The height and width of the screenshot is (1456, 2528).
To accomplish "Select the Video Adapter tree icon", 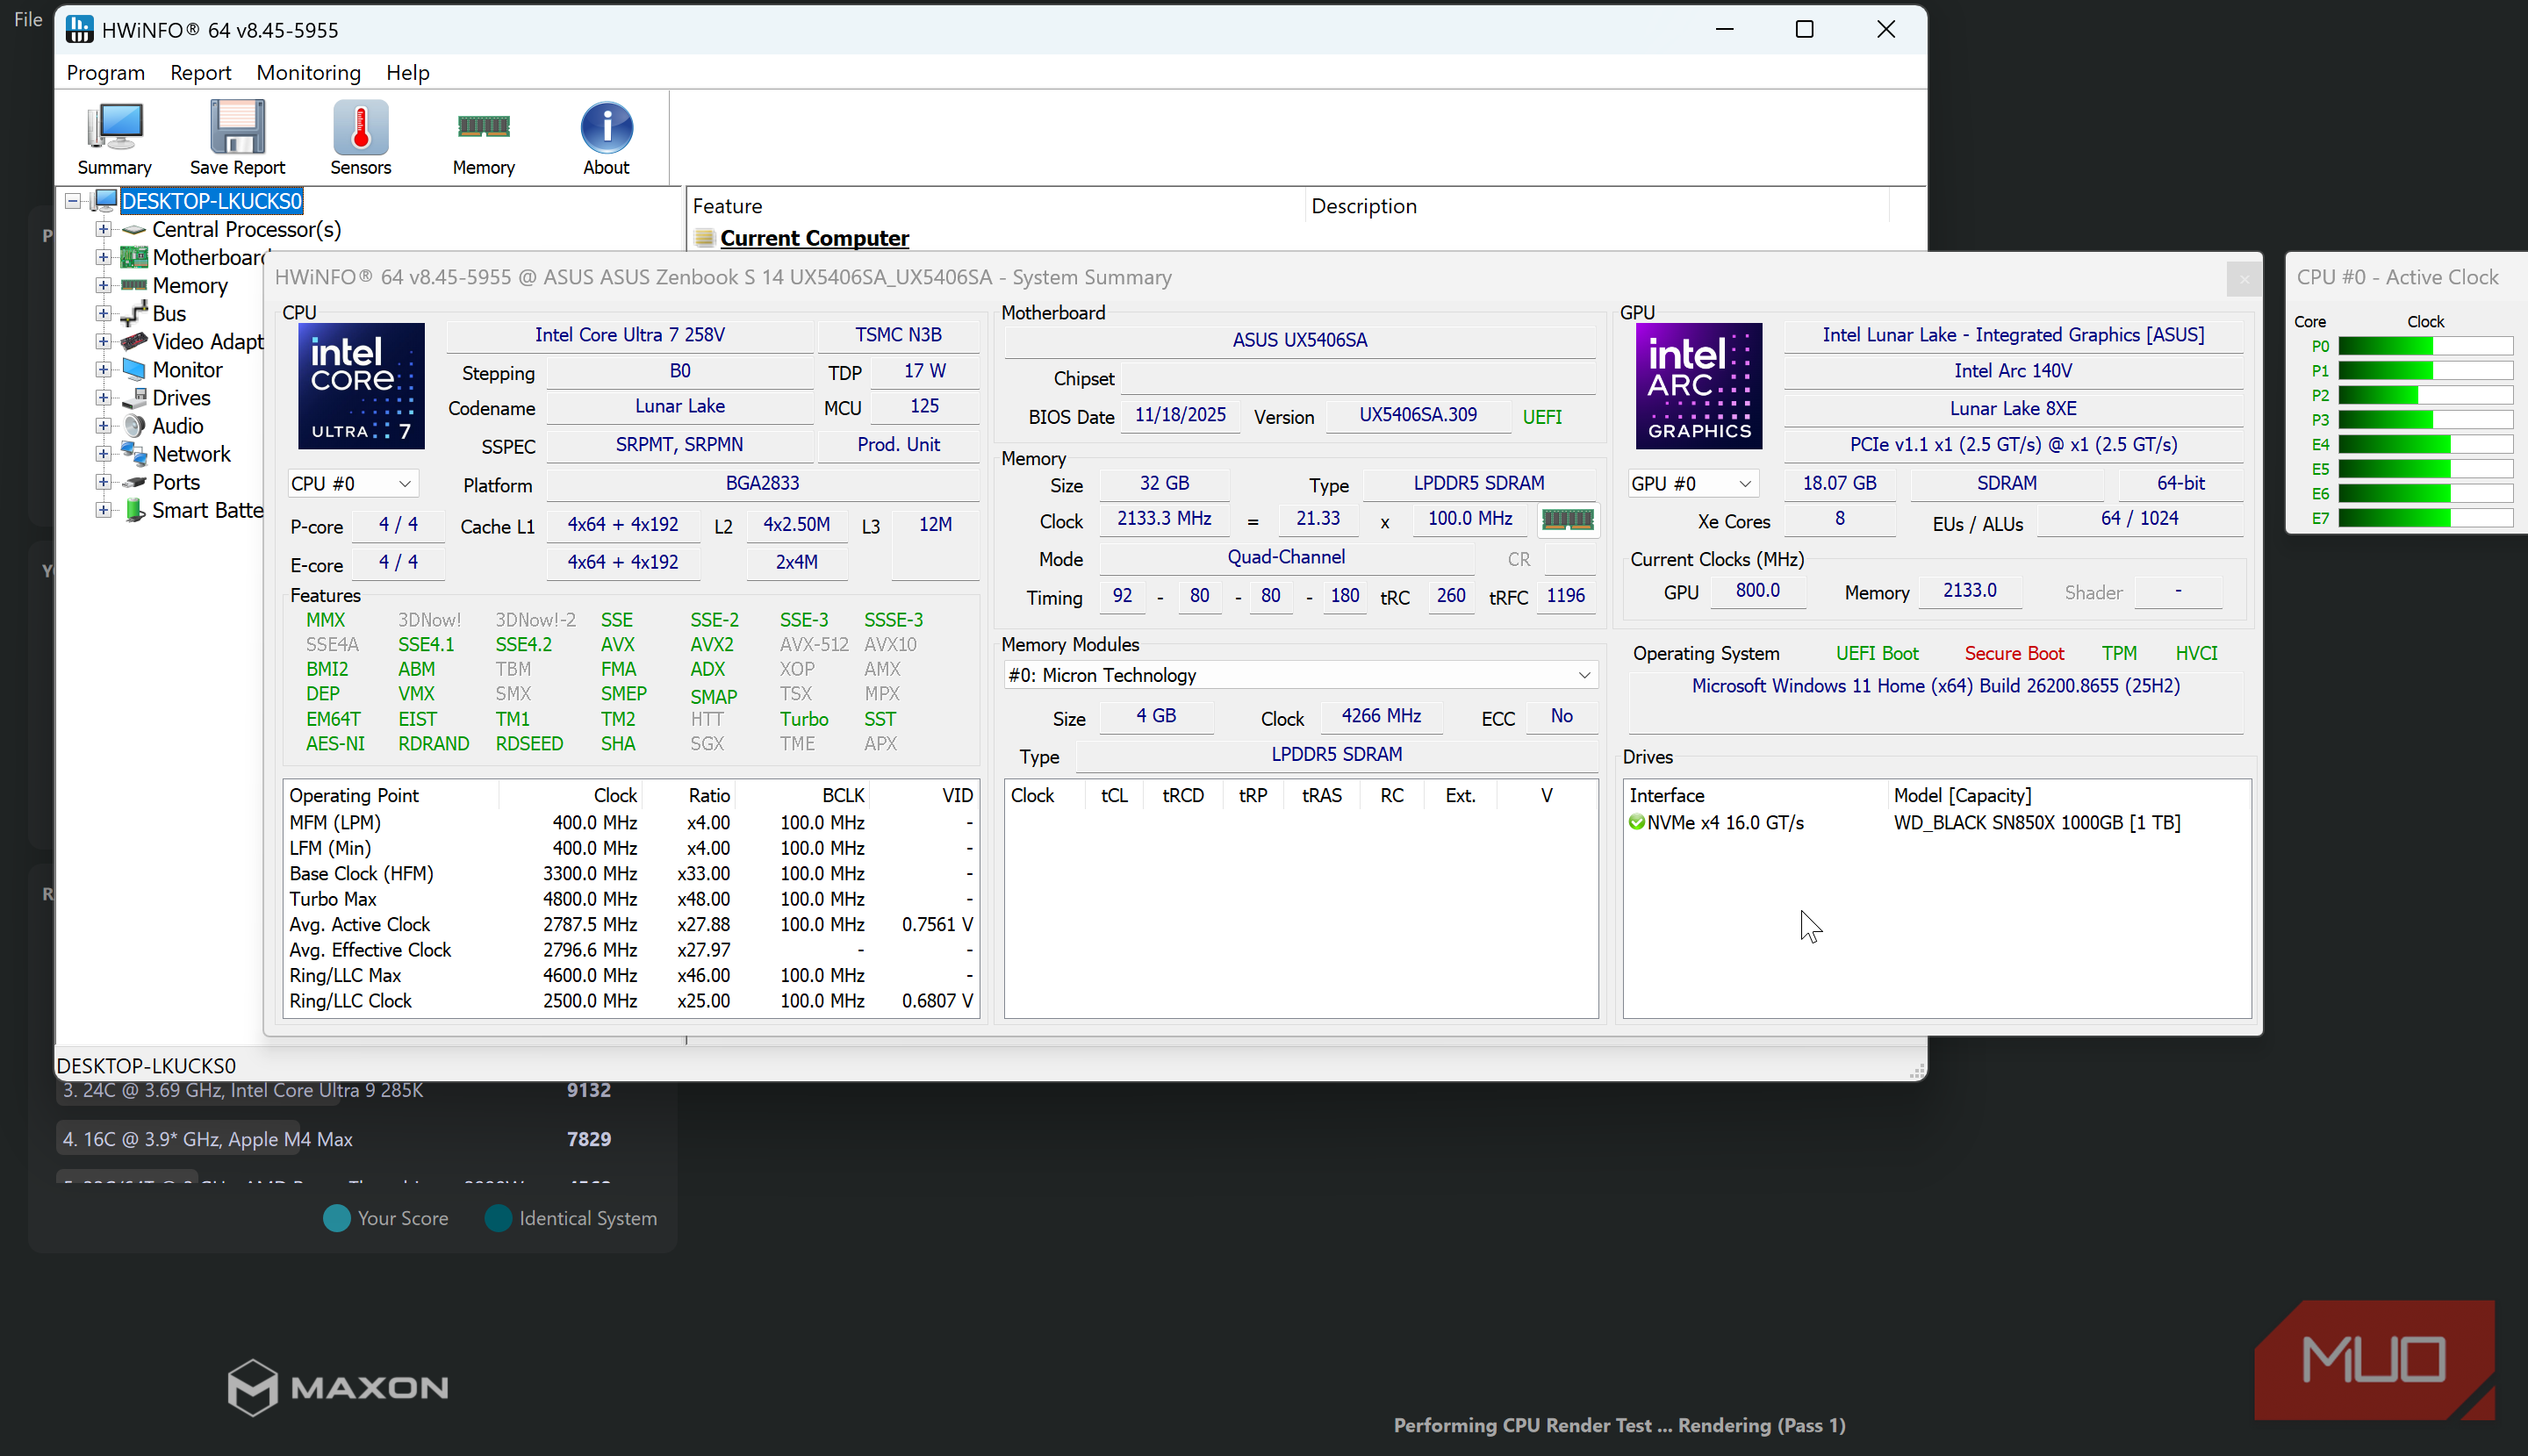I will click(134, 342).
